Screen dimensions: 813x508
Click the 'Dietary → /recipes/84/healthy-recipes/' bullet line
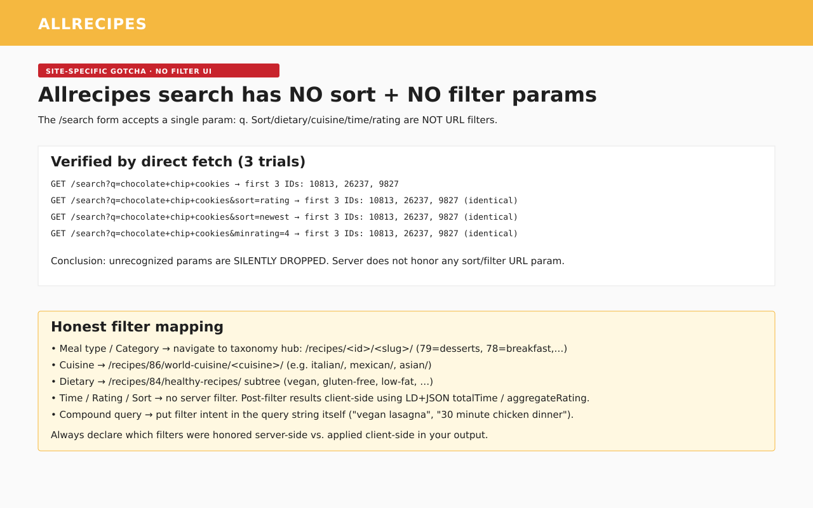click(x=242, y=382)
